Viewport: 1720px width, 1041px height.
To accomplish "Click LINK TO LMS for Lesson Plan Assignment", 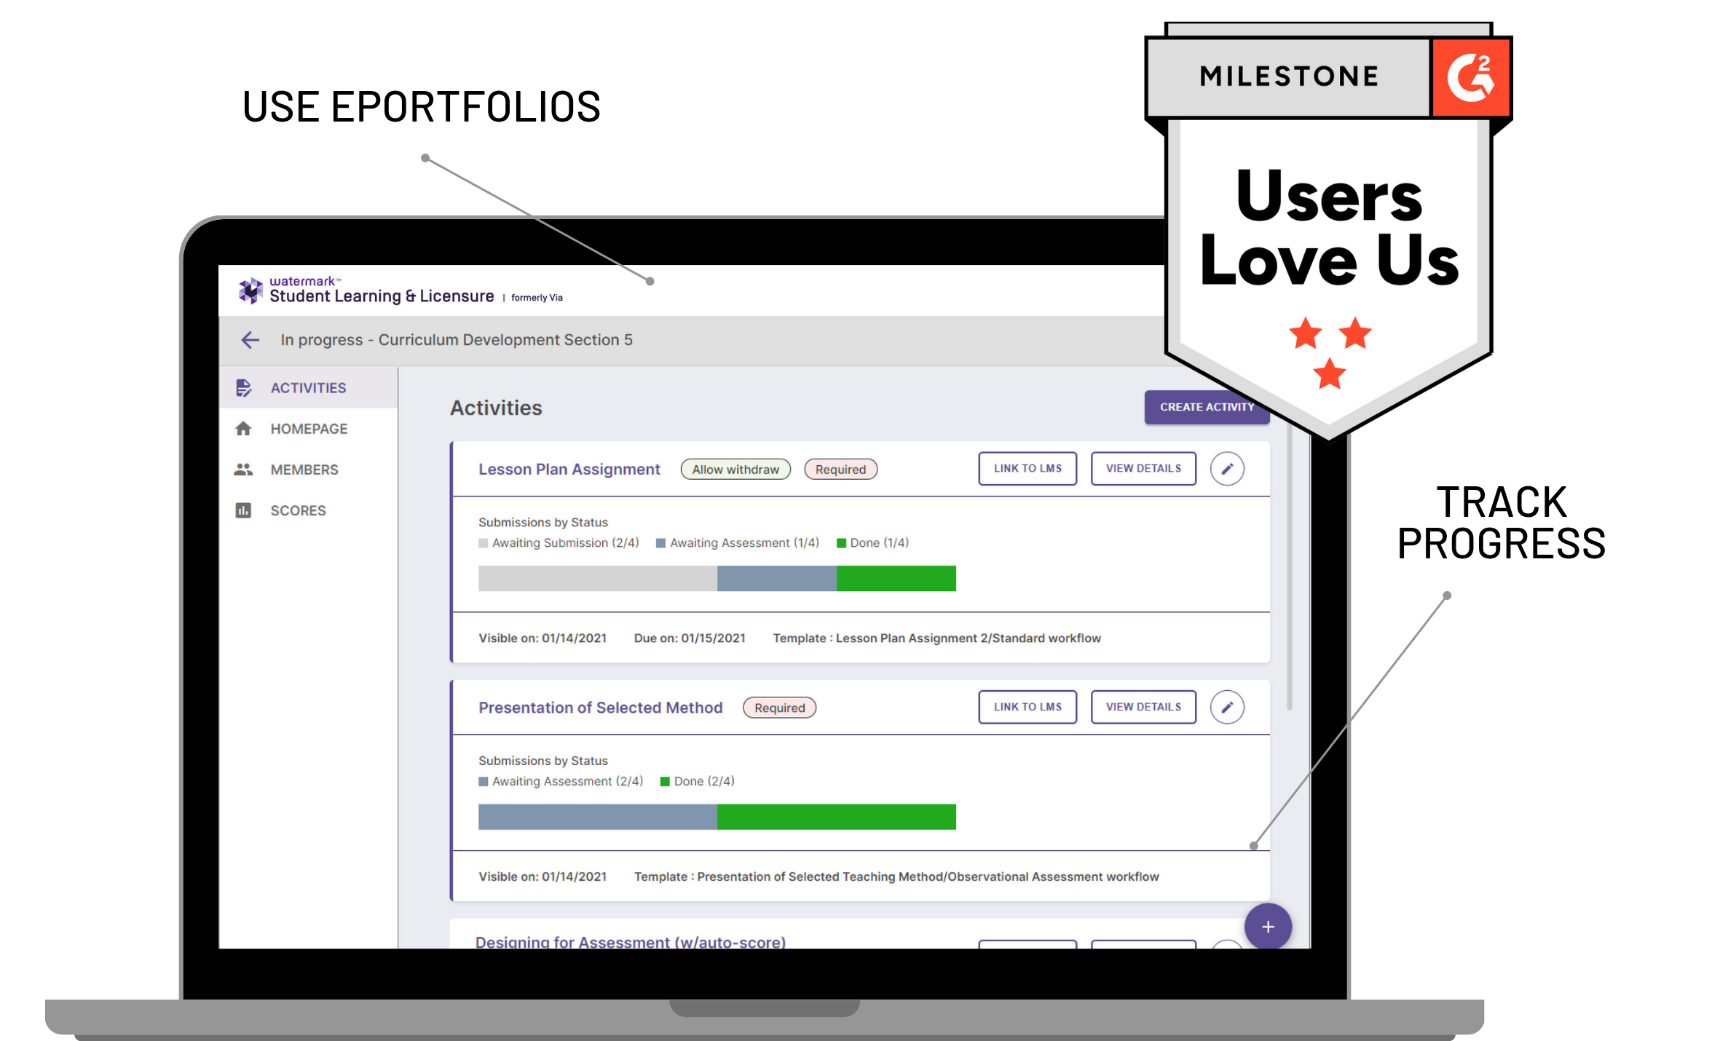I will (1027, 469).
